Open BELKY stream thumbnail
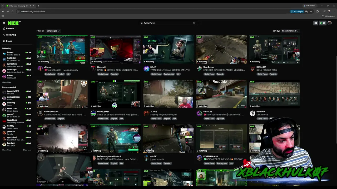Screen dimensions: 337x189 point(168,49)
